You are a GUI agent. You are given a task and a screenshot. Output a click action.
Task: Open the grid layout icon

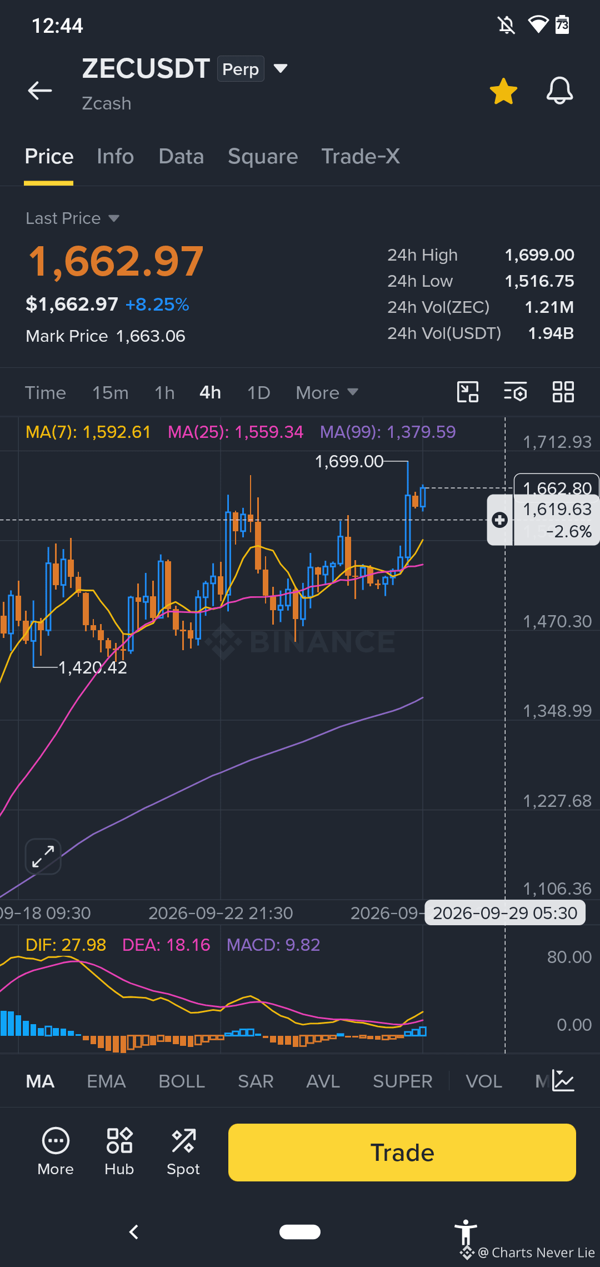tap(563, 392)
